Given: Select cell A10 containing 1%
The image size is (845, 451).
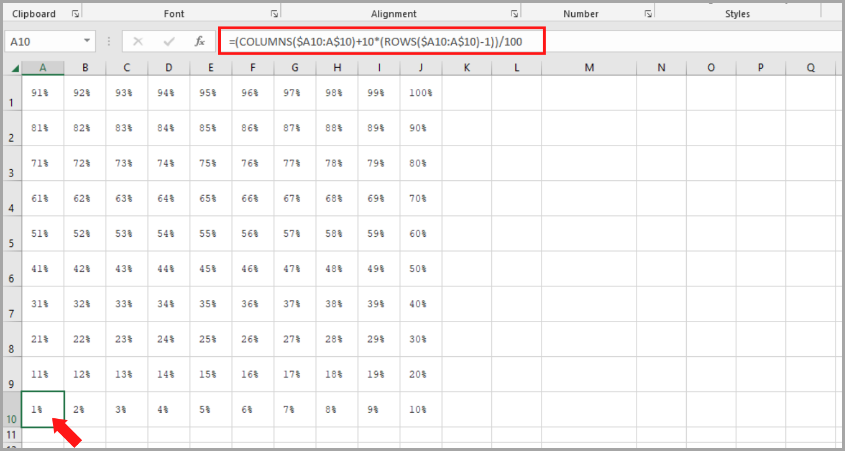Looking at the screenshot, I should (x=43, y=409).
